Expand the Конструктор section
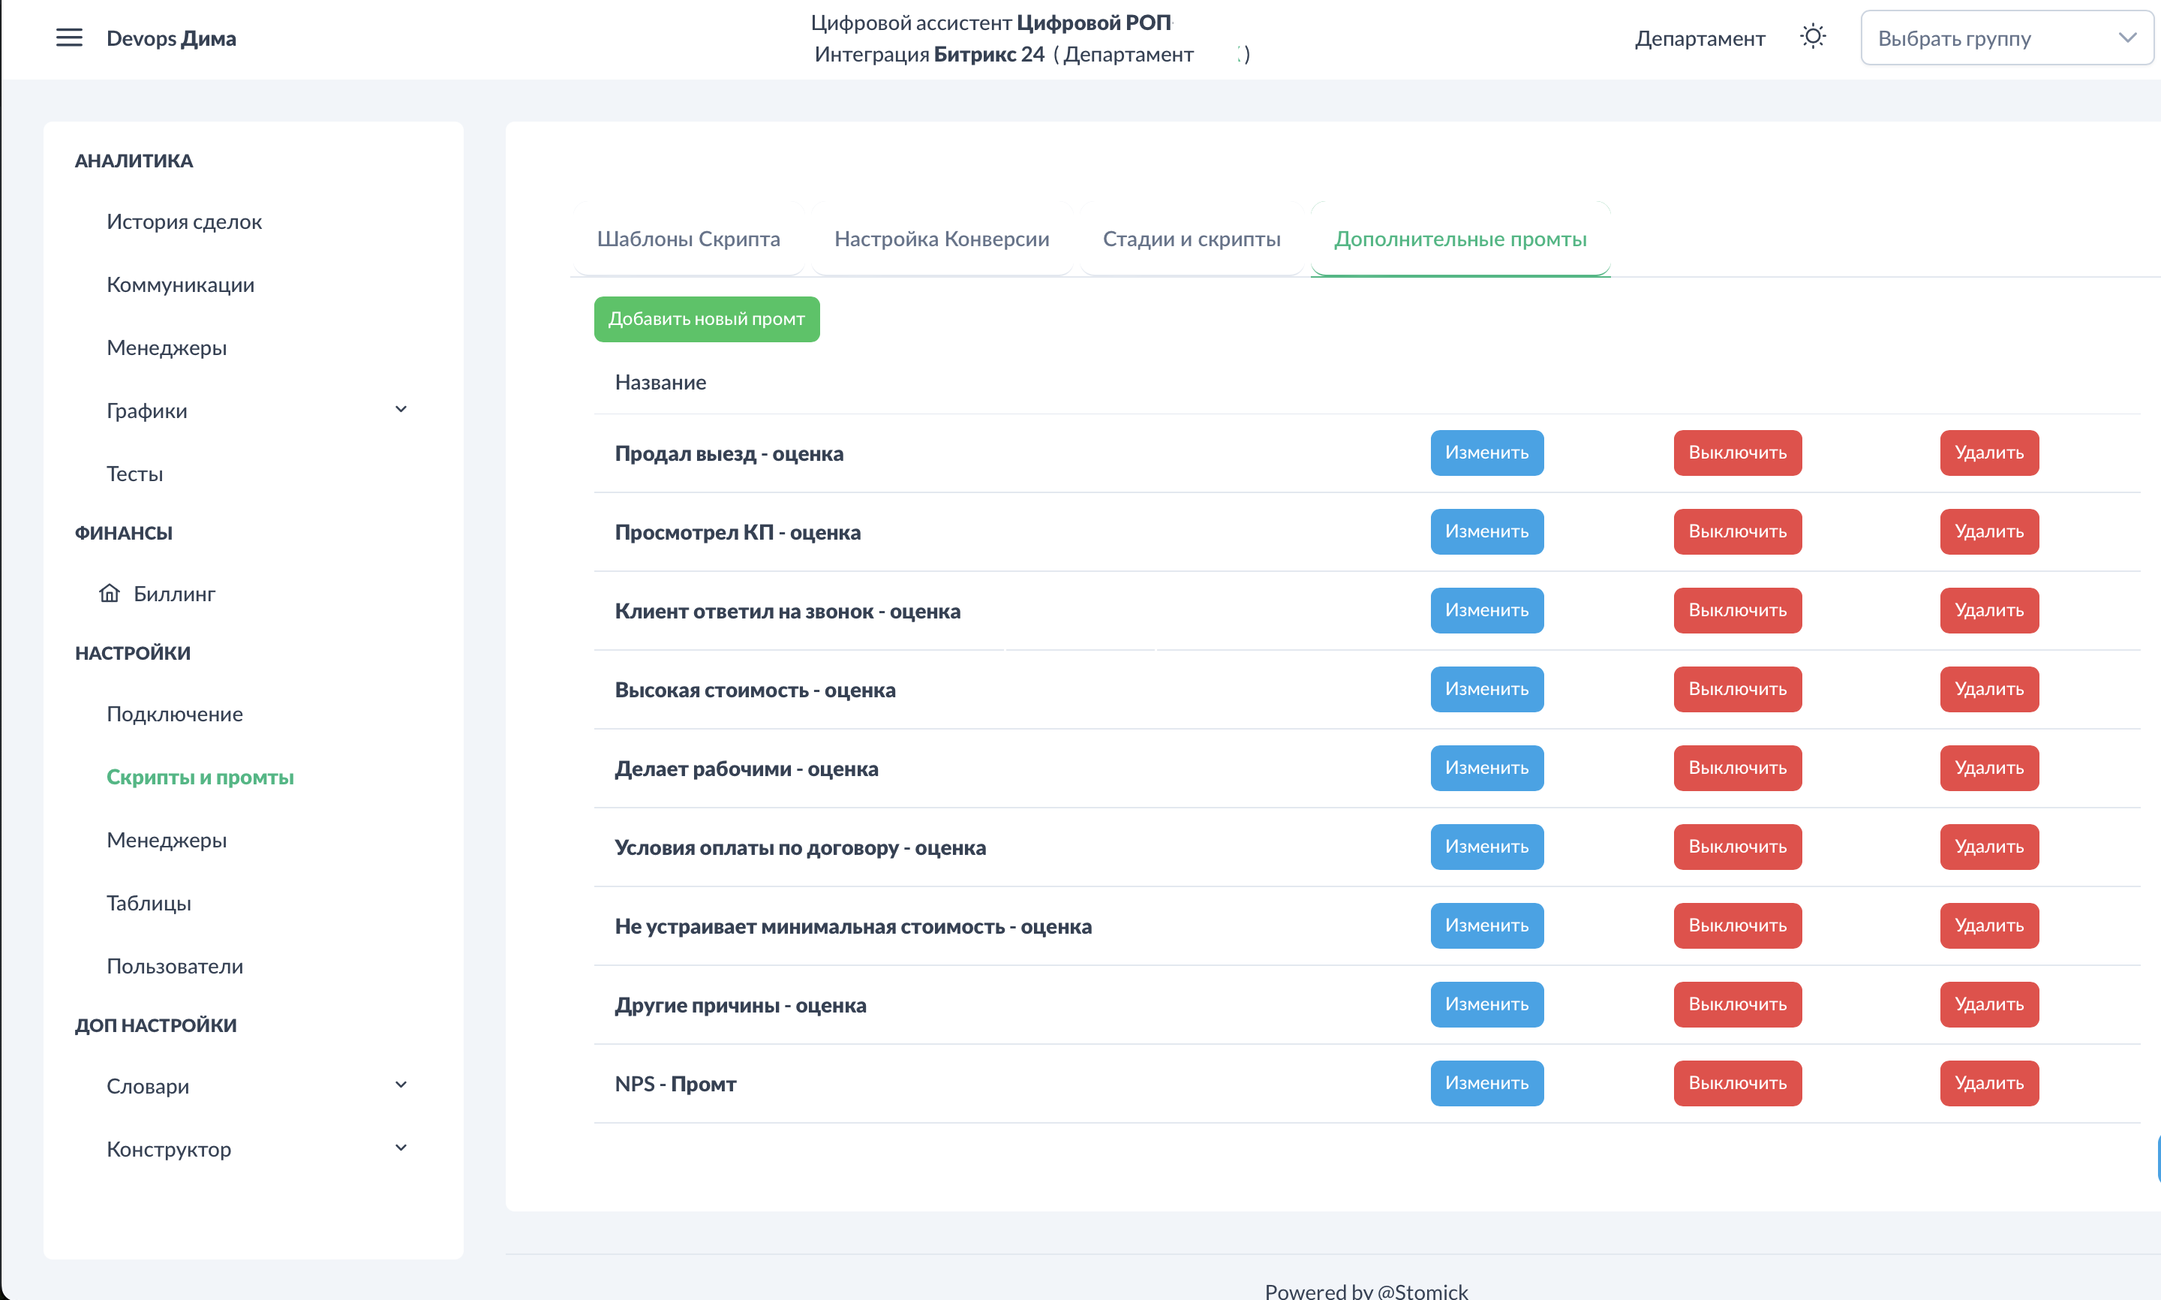 (400, 1148)
